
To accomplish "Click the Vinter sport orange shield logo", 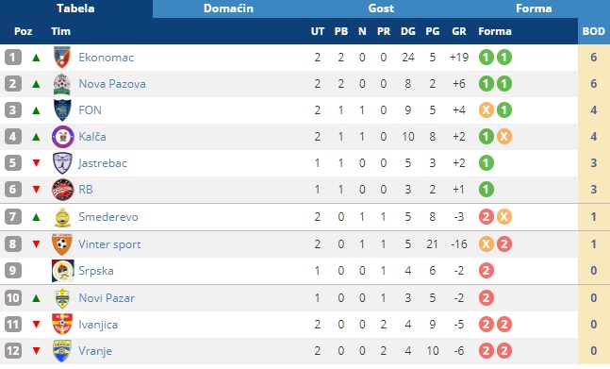I will 62,244.
